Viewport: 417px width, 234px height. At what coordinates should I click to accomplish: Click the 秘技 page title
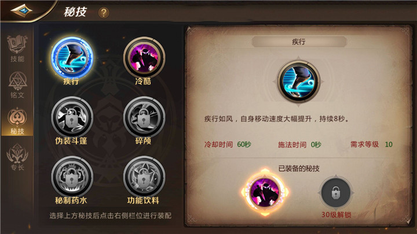pyautogui.click(x=75, y=12)
